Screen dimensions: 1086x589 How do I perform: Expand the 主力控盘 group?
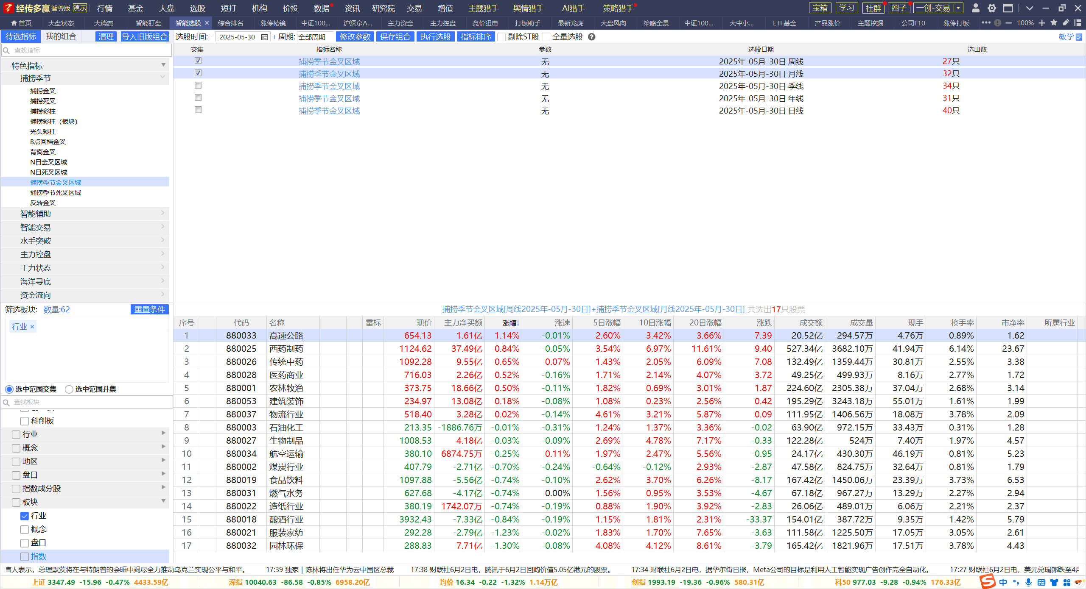pyautogui.click(x=85, y=254)
